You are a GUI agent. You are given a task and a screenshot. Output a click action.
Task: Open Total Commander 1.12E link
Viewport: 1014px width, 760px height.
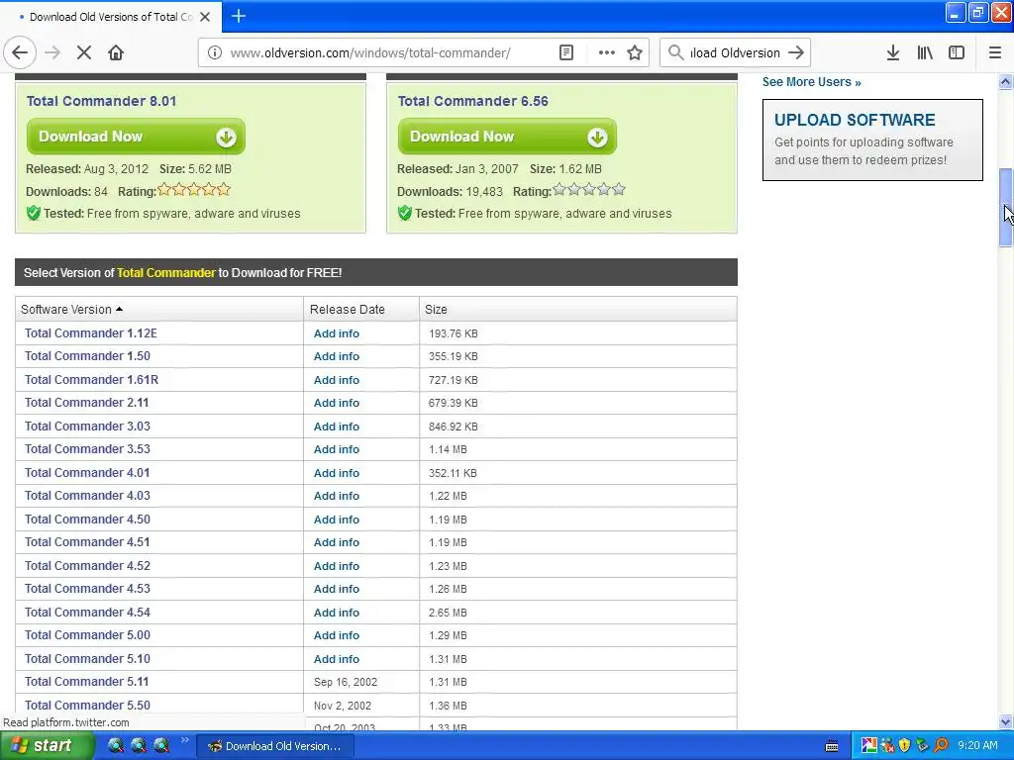coord(90,333)
